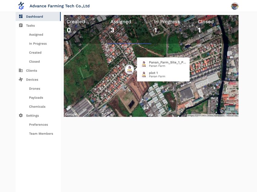Open the Terms of Use link
257x192 pixels.
pos(232,115)
